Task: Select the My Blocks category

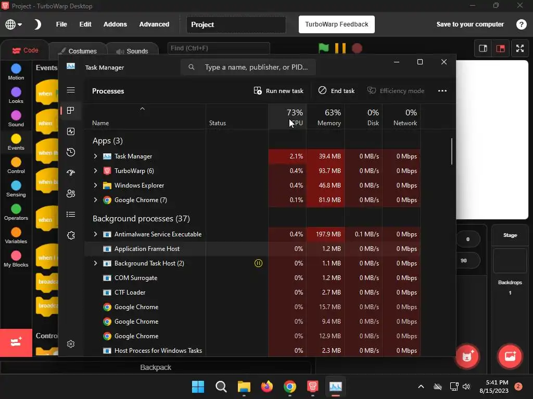Action: [x=16, y=260]
